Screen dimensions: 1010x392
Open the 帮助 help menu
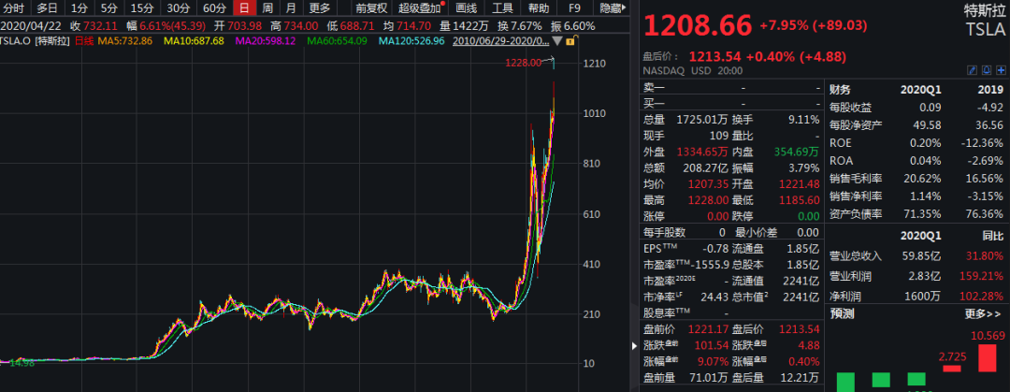coord(538,7)
